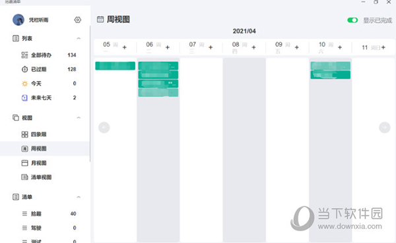Screen dimensions: 396x243
Task: Add task on day 09 plus
Action: (x=297, y=47)
